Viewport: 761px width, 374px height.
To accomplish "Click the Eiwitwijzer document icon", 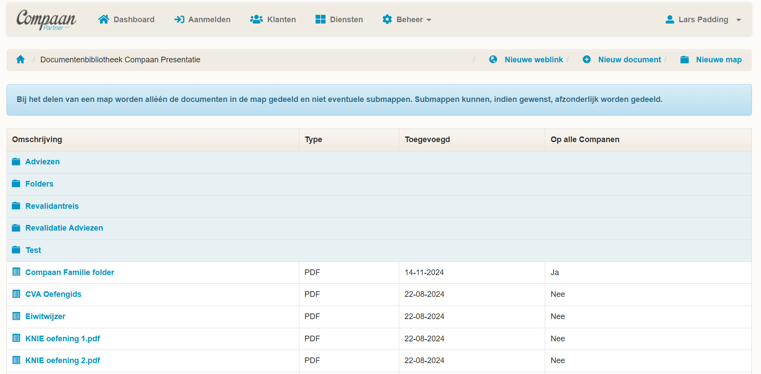I will point(17,316).
